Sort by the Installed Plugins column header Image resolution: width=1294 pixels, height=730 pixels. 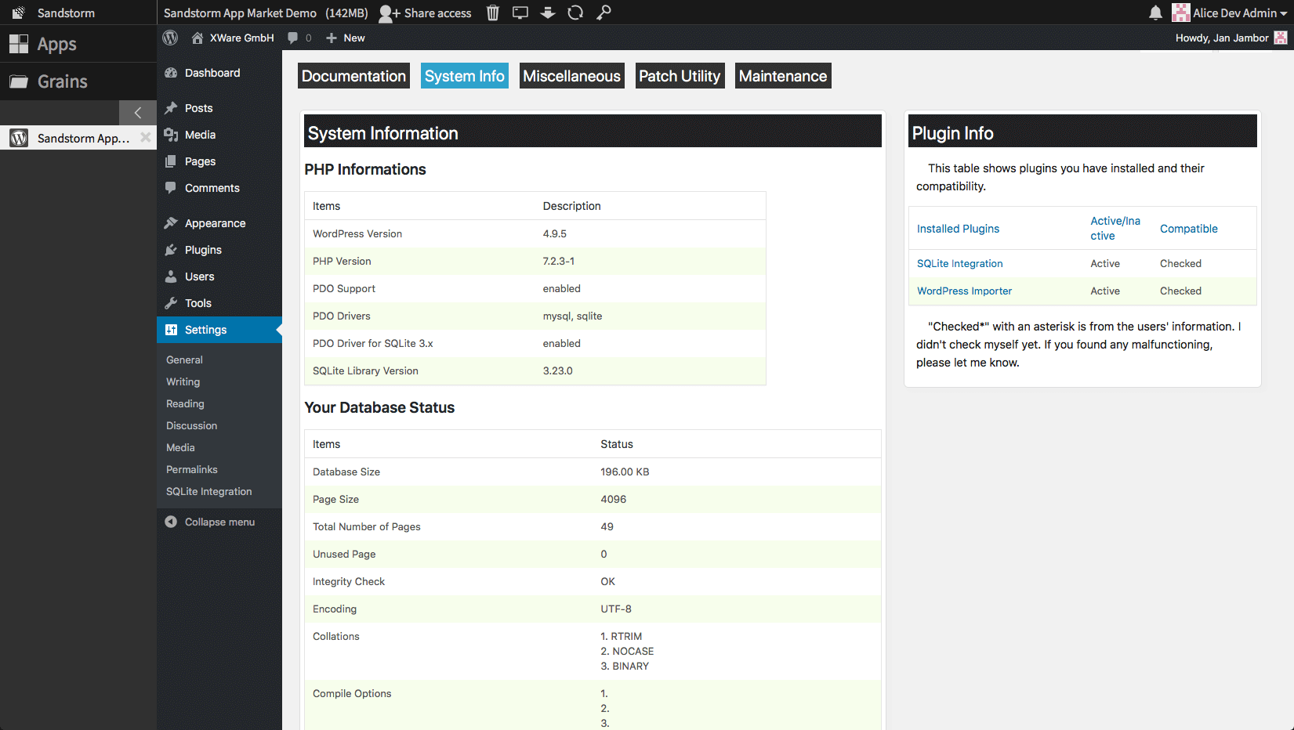pyautogui.click(x=958, y=229)
